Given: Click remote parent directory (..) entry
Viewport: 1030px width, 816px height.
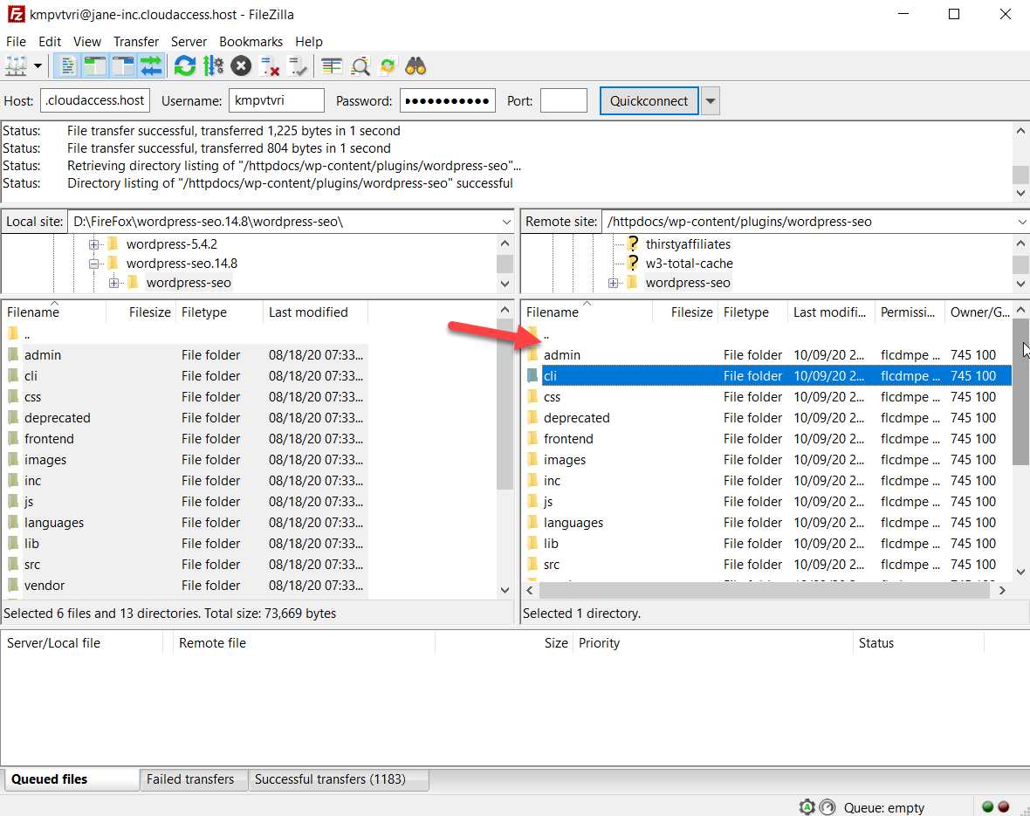Looking at the screenshot, I should point(767,334).
